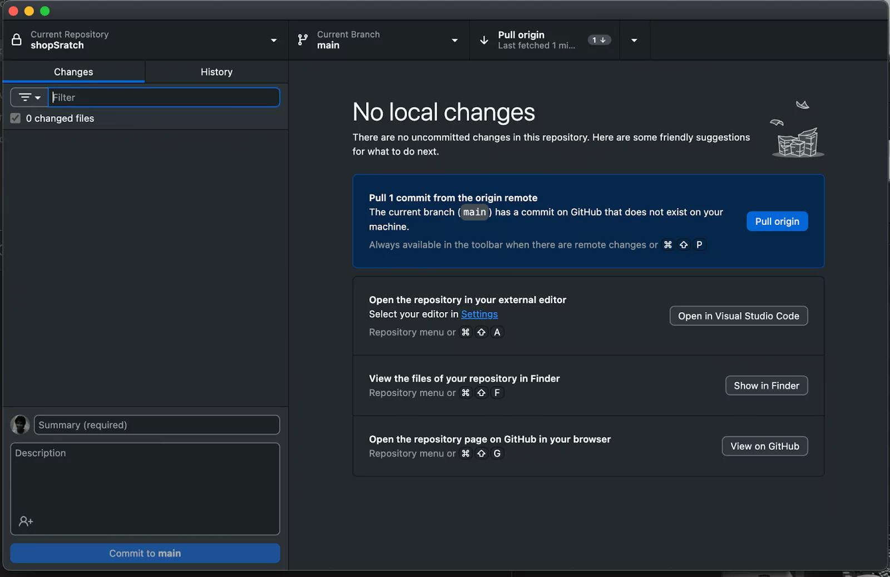Expand the Current Repository dropdown arrow
Image resolution: width=890 pixels, height=577 pixels.
[x=274, y=40]
